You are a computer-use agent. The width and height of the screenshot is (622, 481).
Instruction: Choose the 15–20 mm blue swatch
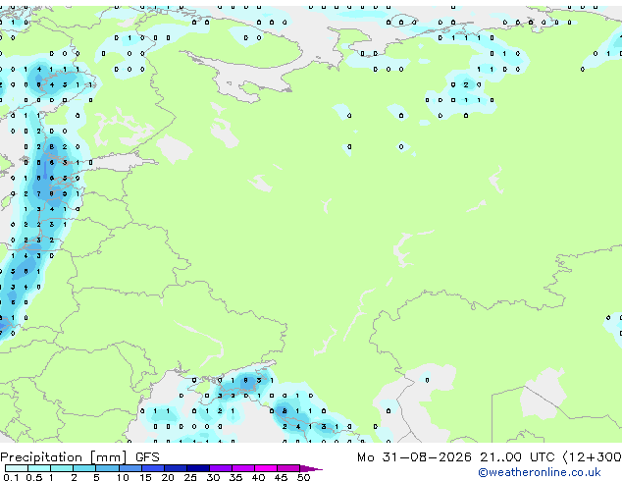coord(152,468)
